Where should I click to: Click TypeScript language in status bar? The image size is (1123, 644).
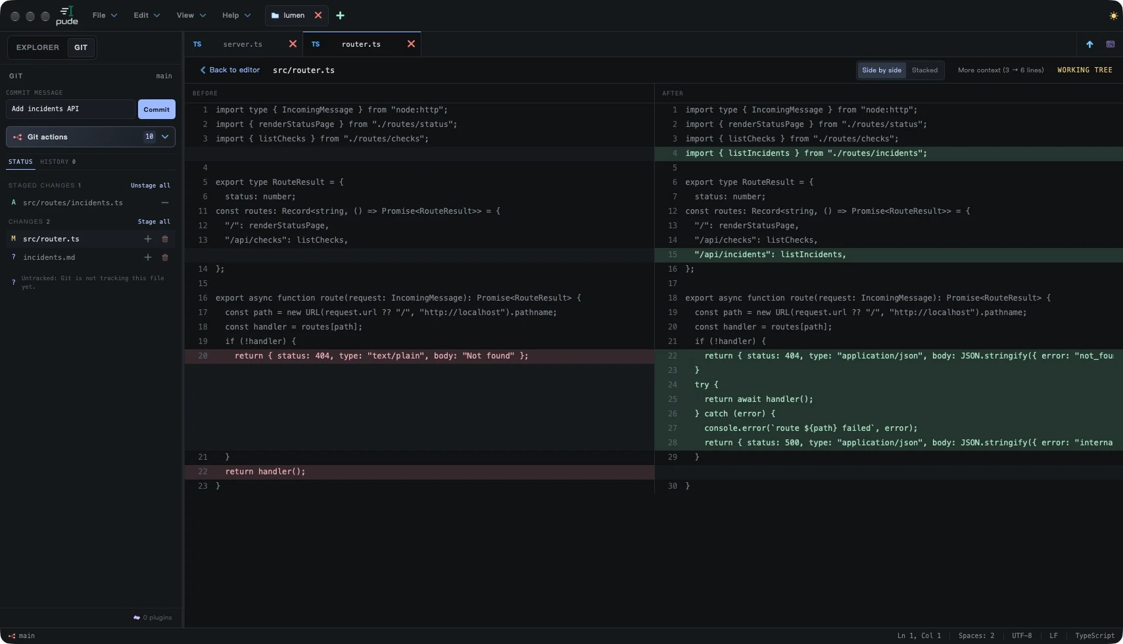tap(1095, 636)
